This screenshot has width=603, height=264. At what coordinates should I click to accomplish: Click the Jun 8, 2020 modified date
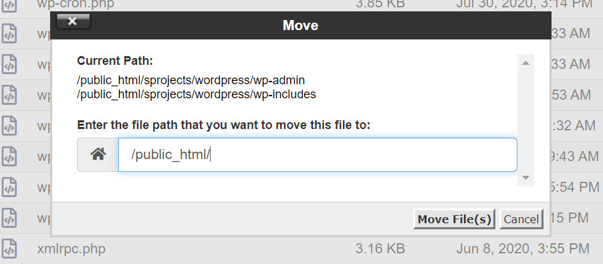coord(523,249)
